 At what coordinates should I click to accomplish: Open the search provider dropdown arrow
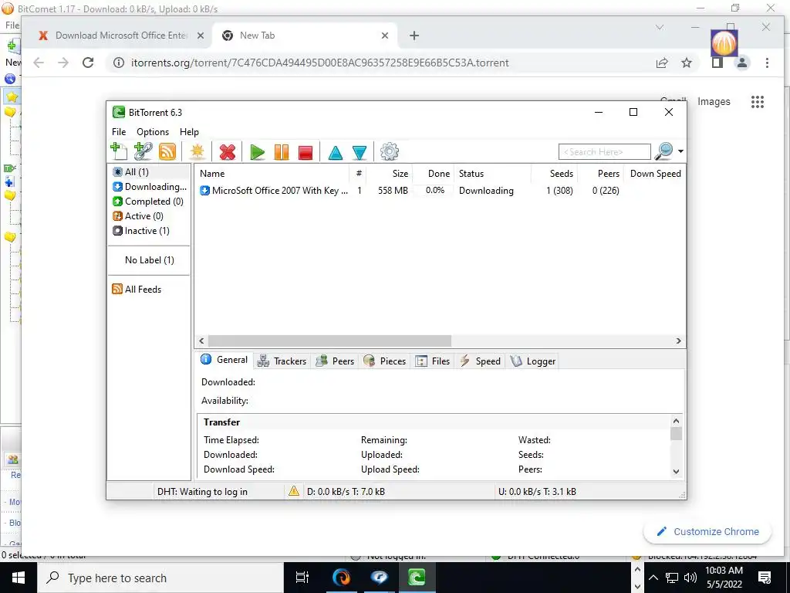pos(680,151)
